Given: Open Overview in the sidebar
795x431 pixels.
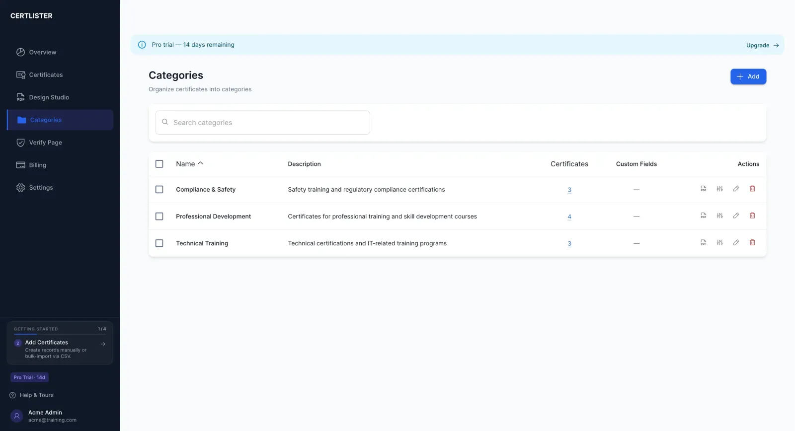Looking at the screenshot, I should tap(60, 52).
